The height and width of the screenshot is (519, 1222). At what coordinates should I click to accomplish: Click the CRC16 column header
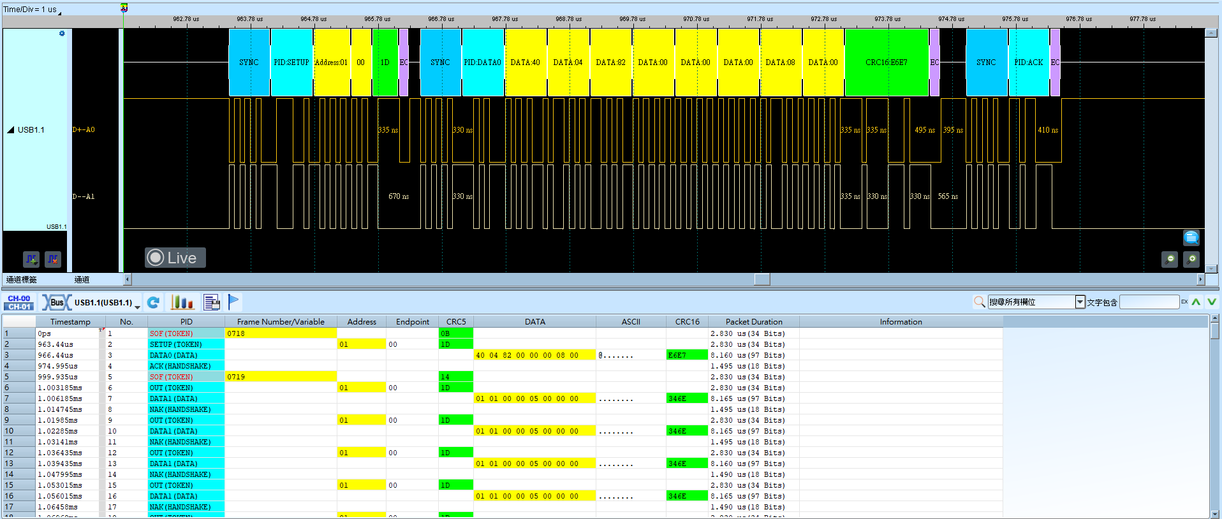tap(687, 322)
